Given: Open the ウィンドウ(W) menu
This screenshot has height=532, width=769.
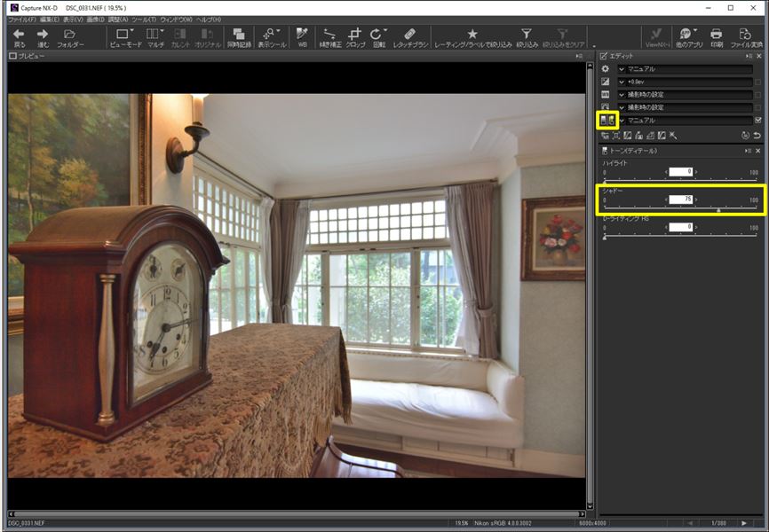Looking at the screenshot, I should [176, 20].
